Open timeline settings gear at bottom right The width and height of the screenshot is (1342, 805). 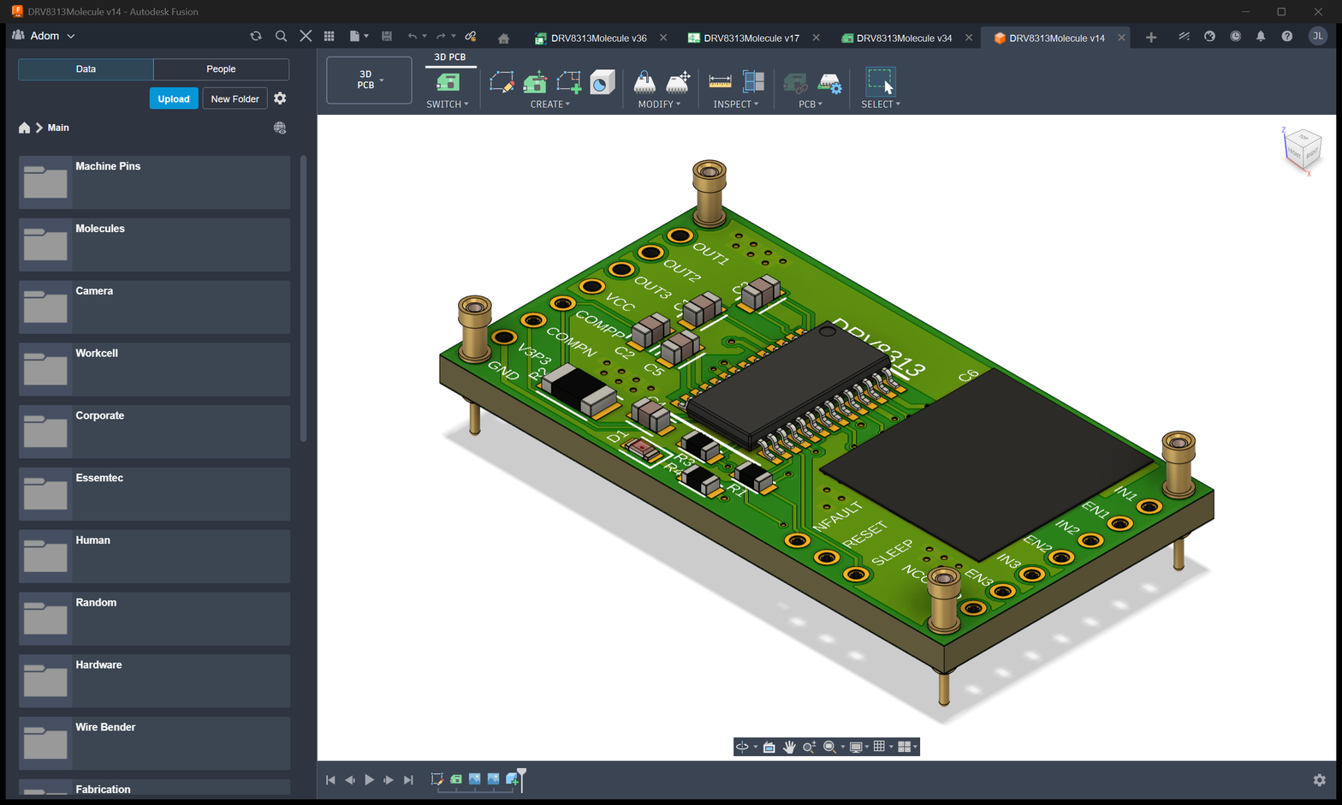pos(1319,779)
